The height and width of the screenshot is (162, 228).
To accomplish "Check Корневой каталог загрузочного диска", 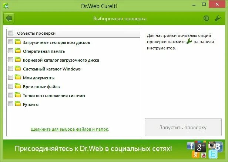I will click(10, 60).
